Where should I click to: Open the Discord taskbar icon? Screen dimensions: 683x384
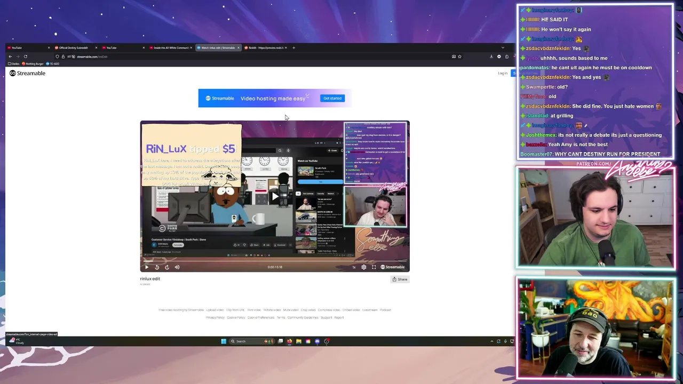click(x=317, y=341)
